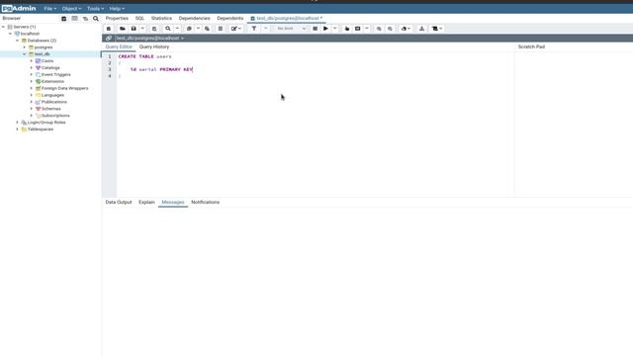Open the Execute options dropdown arrow
Viewport: 633px width, 356px height.
pos(335,29)
